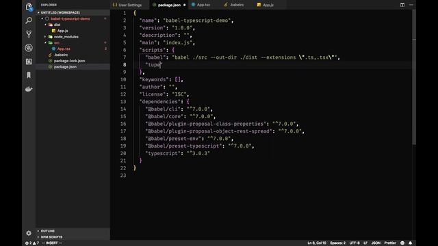The image size is (438, 246).
Task: Change indentation via Spaces: 2
Action: [337, 243]
